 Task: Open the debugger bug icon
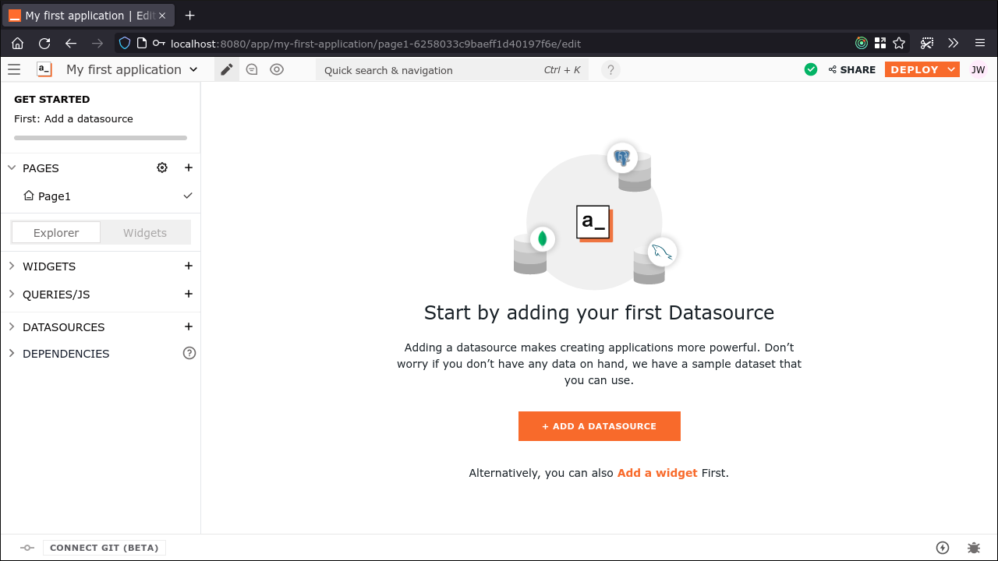click(974, 548)
